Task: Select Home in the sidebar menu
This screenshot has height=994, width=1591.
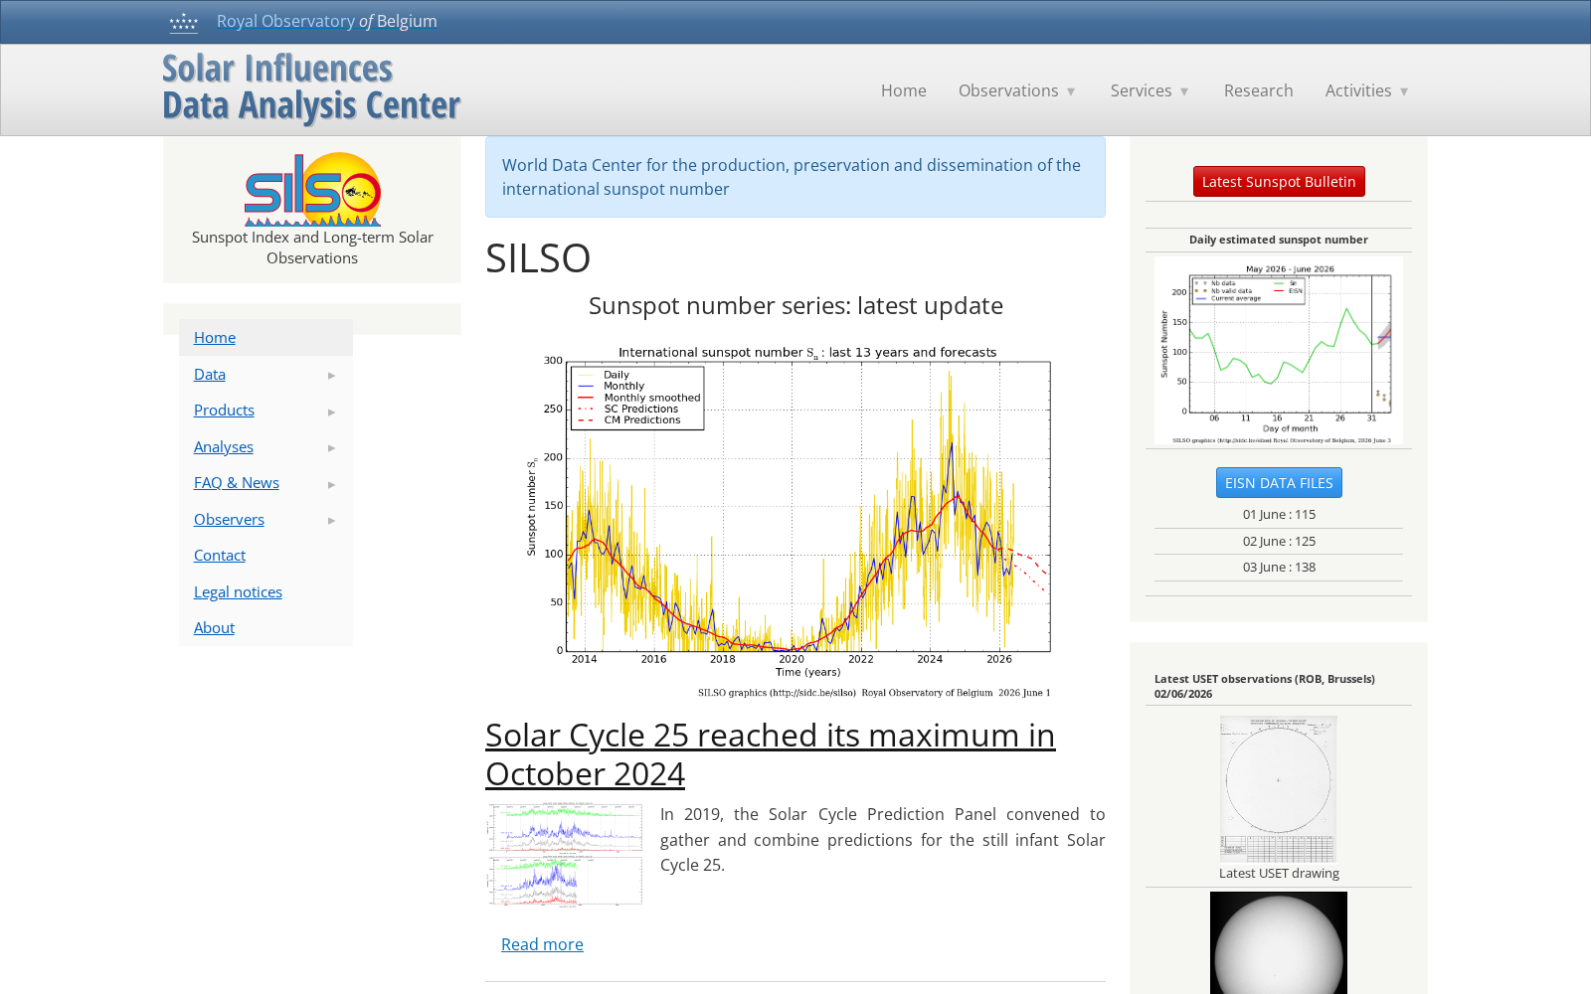Action: click(x=215, y=337)
